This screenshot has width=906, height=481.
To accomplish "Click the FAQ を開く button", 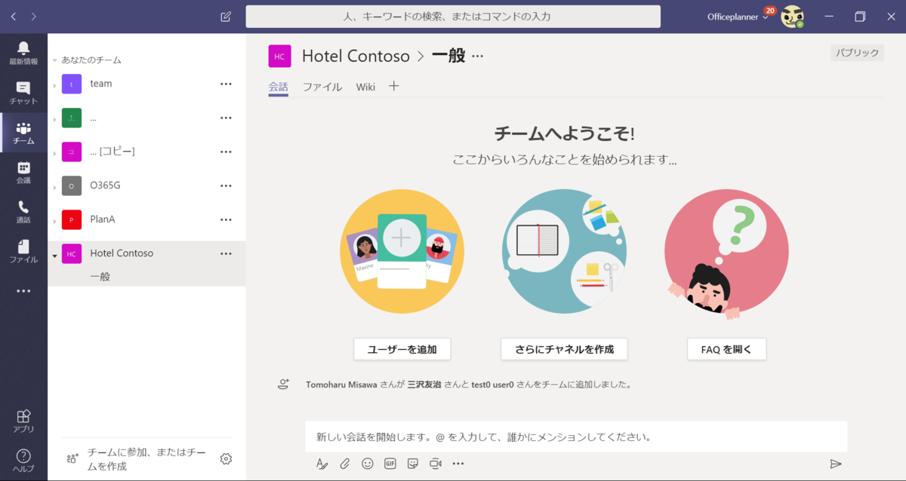I will coord(726,349).
